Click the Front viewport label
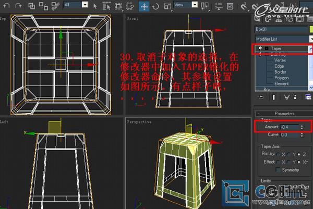Screen dimensions: 313x209 133,18
